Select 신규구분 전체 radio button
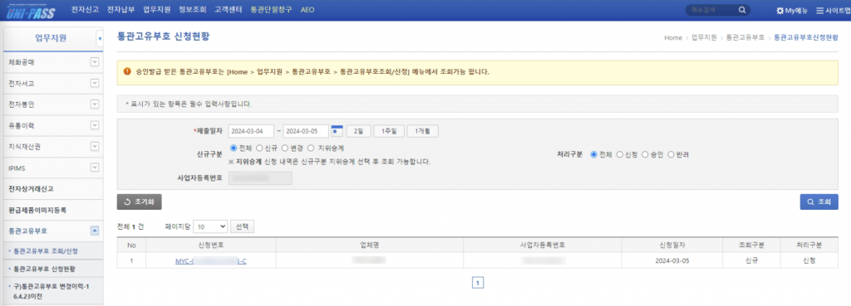 234,148
